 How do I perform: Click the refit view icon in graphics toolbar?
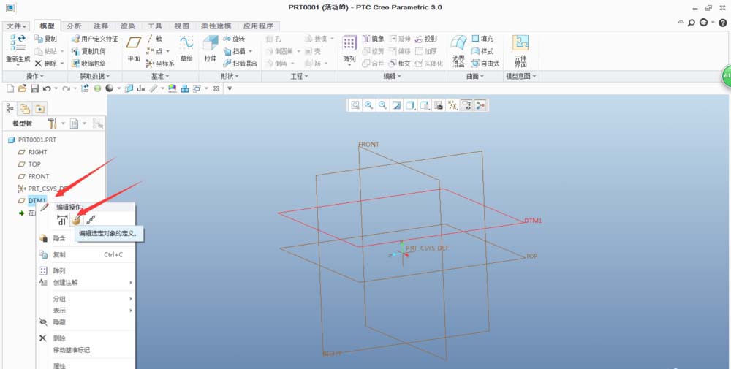click(x=355, y=106)
